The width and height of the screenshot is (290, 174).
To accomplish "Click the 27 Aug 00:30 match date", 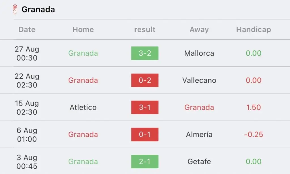I will 27,53.
